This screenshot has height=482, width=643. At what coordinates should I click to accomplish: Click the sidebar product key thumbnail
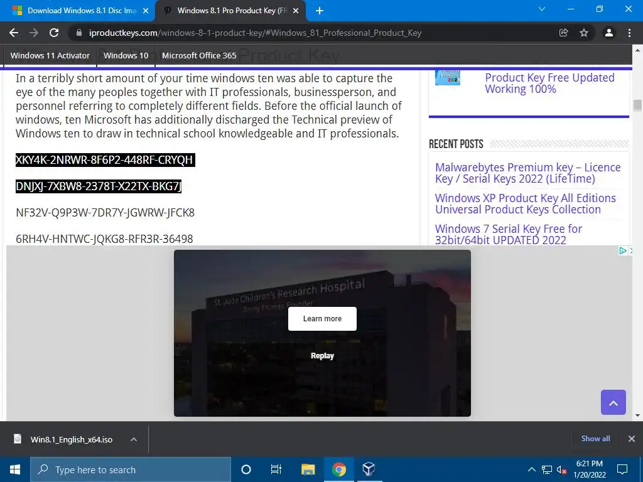[x=447, y=77]
